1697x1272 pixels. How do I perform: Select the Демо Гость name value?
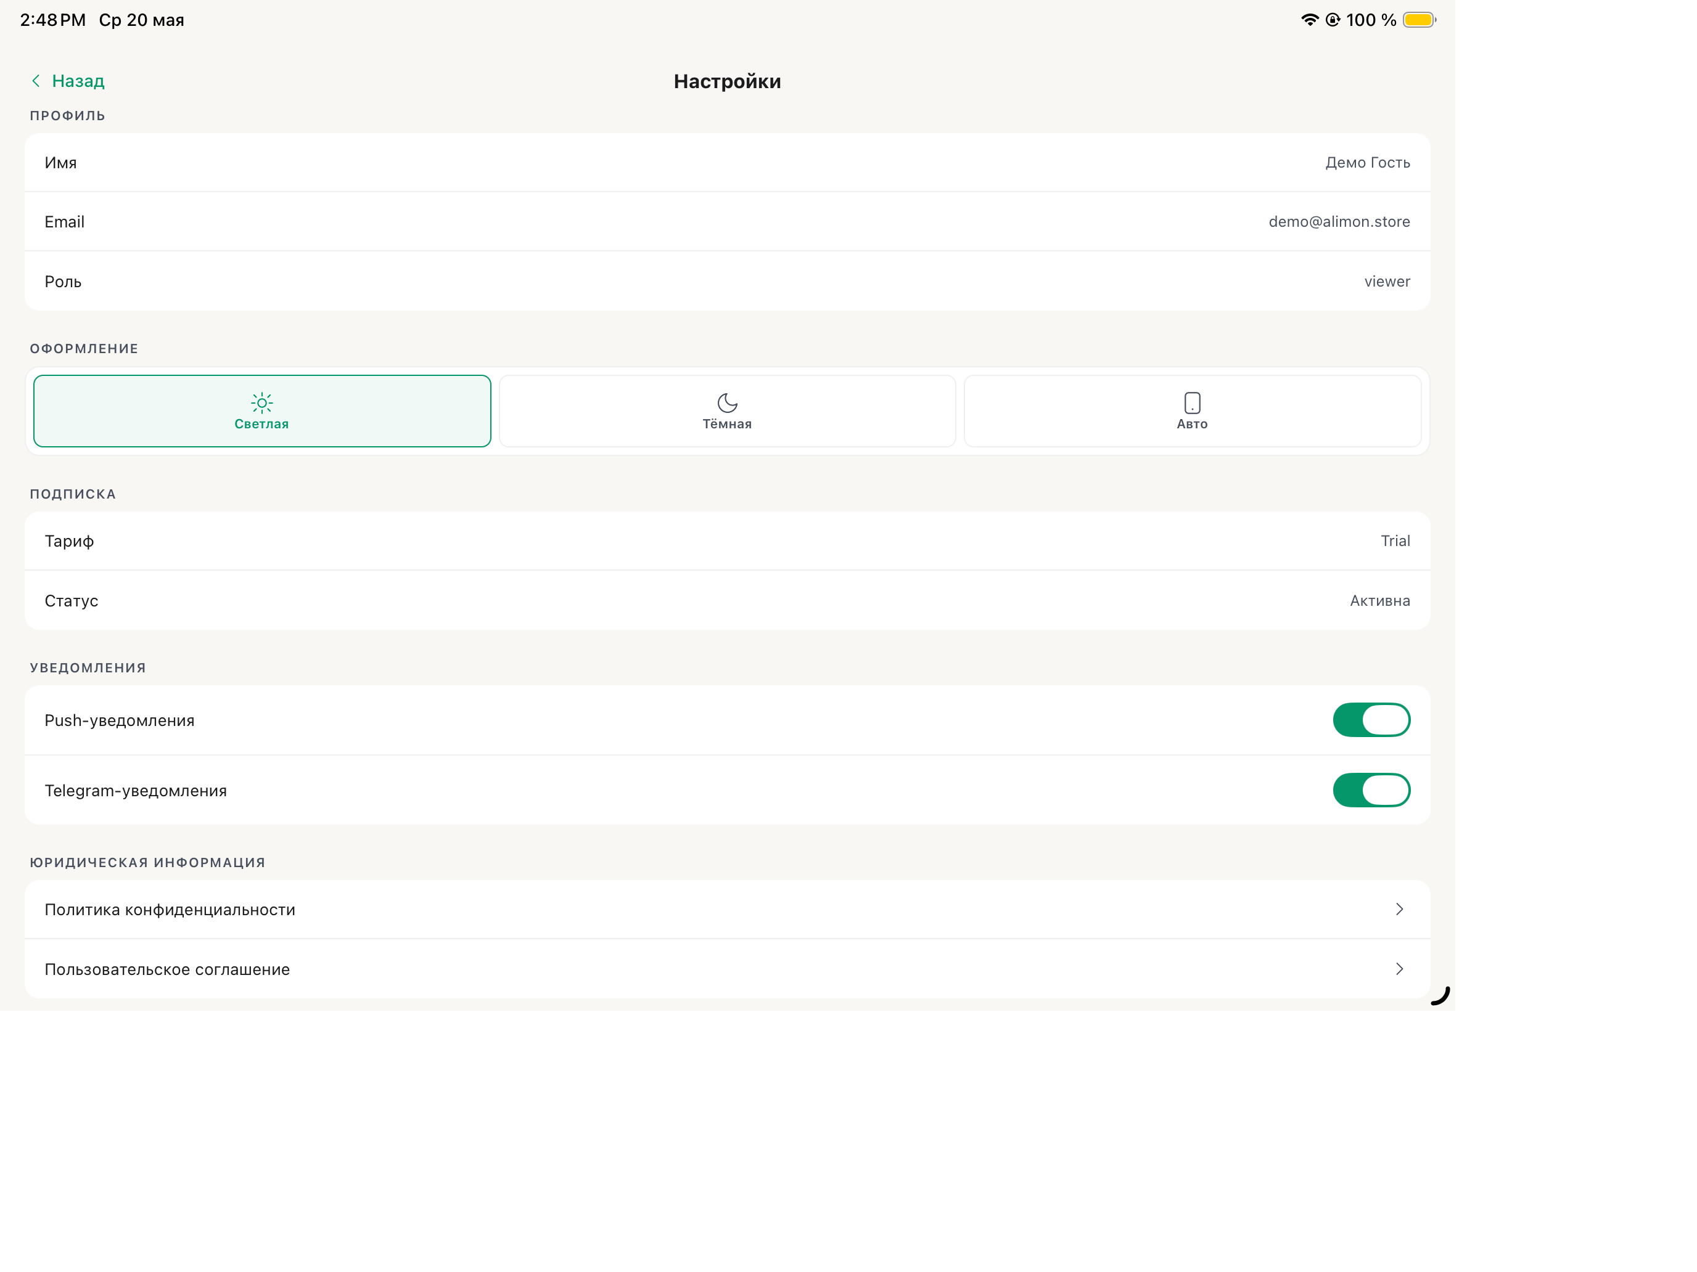tap(1367, 163)
